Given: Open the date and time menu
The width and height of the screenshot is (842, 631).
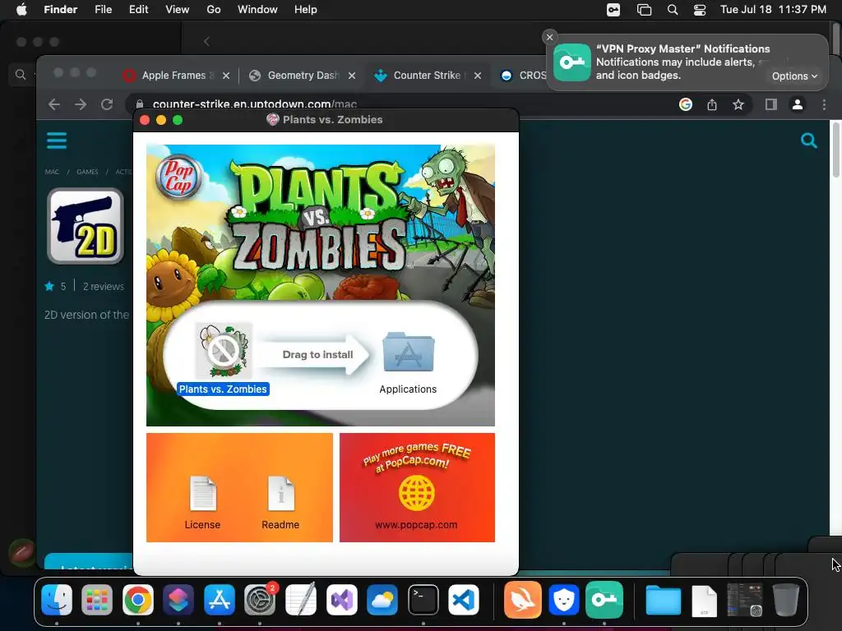Looking at the screenshot, I should [773, 10].
